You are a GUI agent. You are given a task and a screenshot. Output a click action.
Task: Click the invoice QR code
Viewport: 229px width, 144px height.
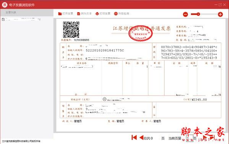point(71,30)
